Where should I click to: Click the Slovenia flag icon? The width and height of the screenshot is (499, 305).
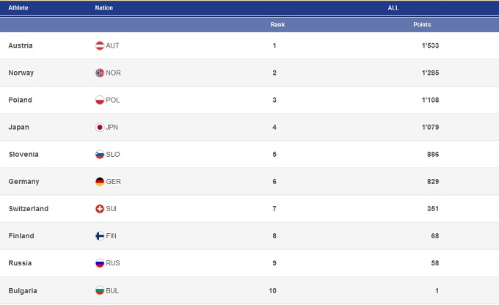[x=100, y=154]
